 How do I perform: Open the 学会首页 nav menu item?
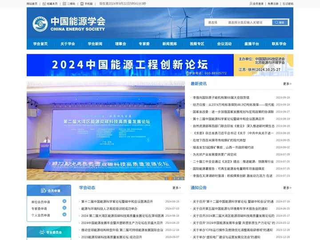[x=40, y=44]
